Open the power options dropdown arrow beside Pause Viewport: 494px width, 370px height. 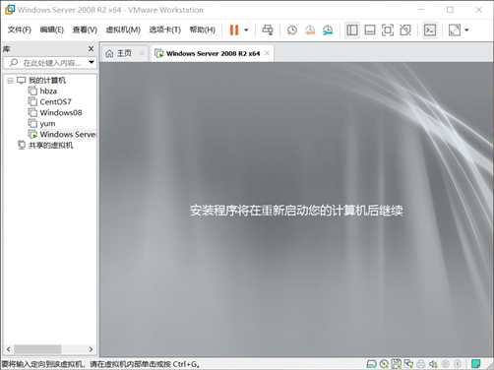pyautogui.click(x=246, y=30)
